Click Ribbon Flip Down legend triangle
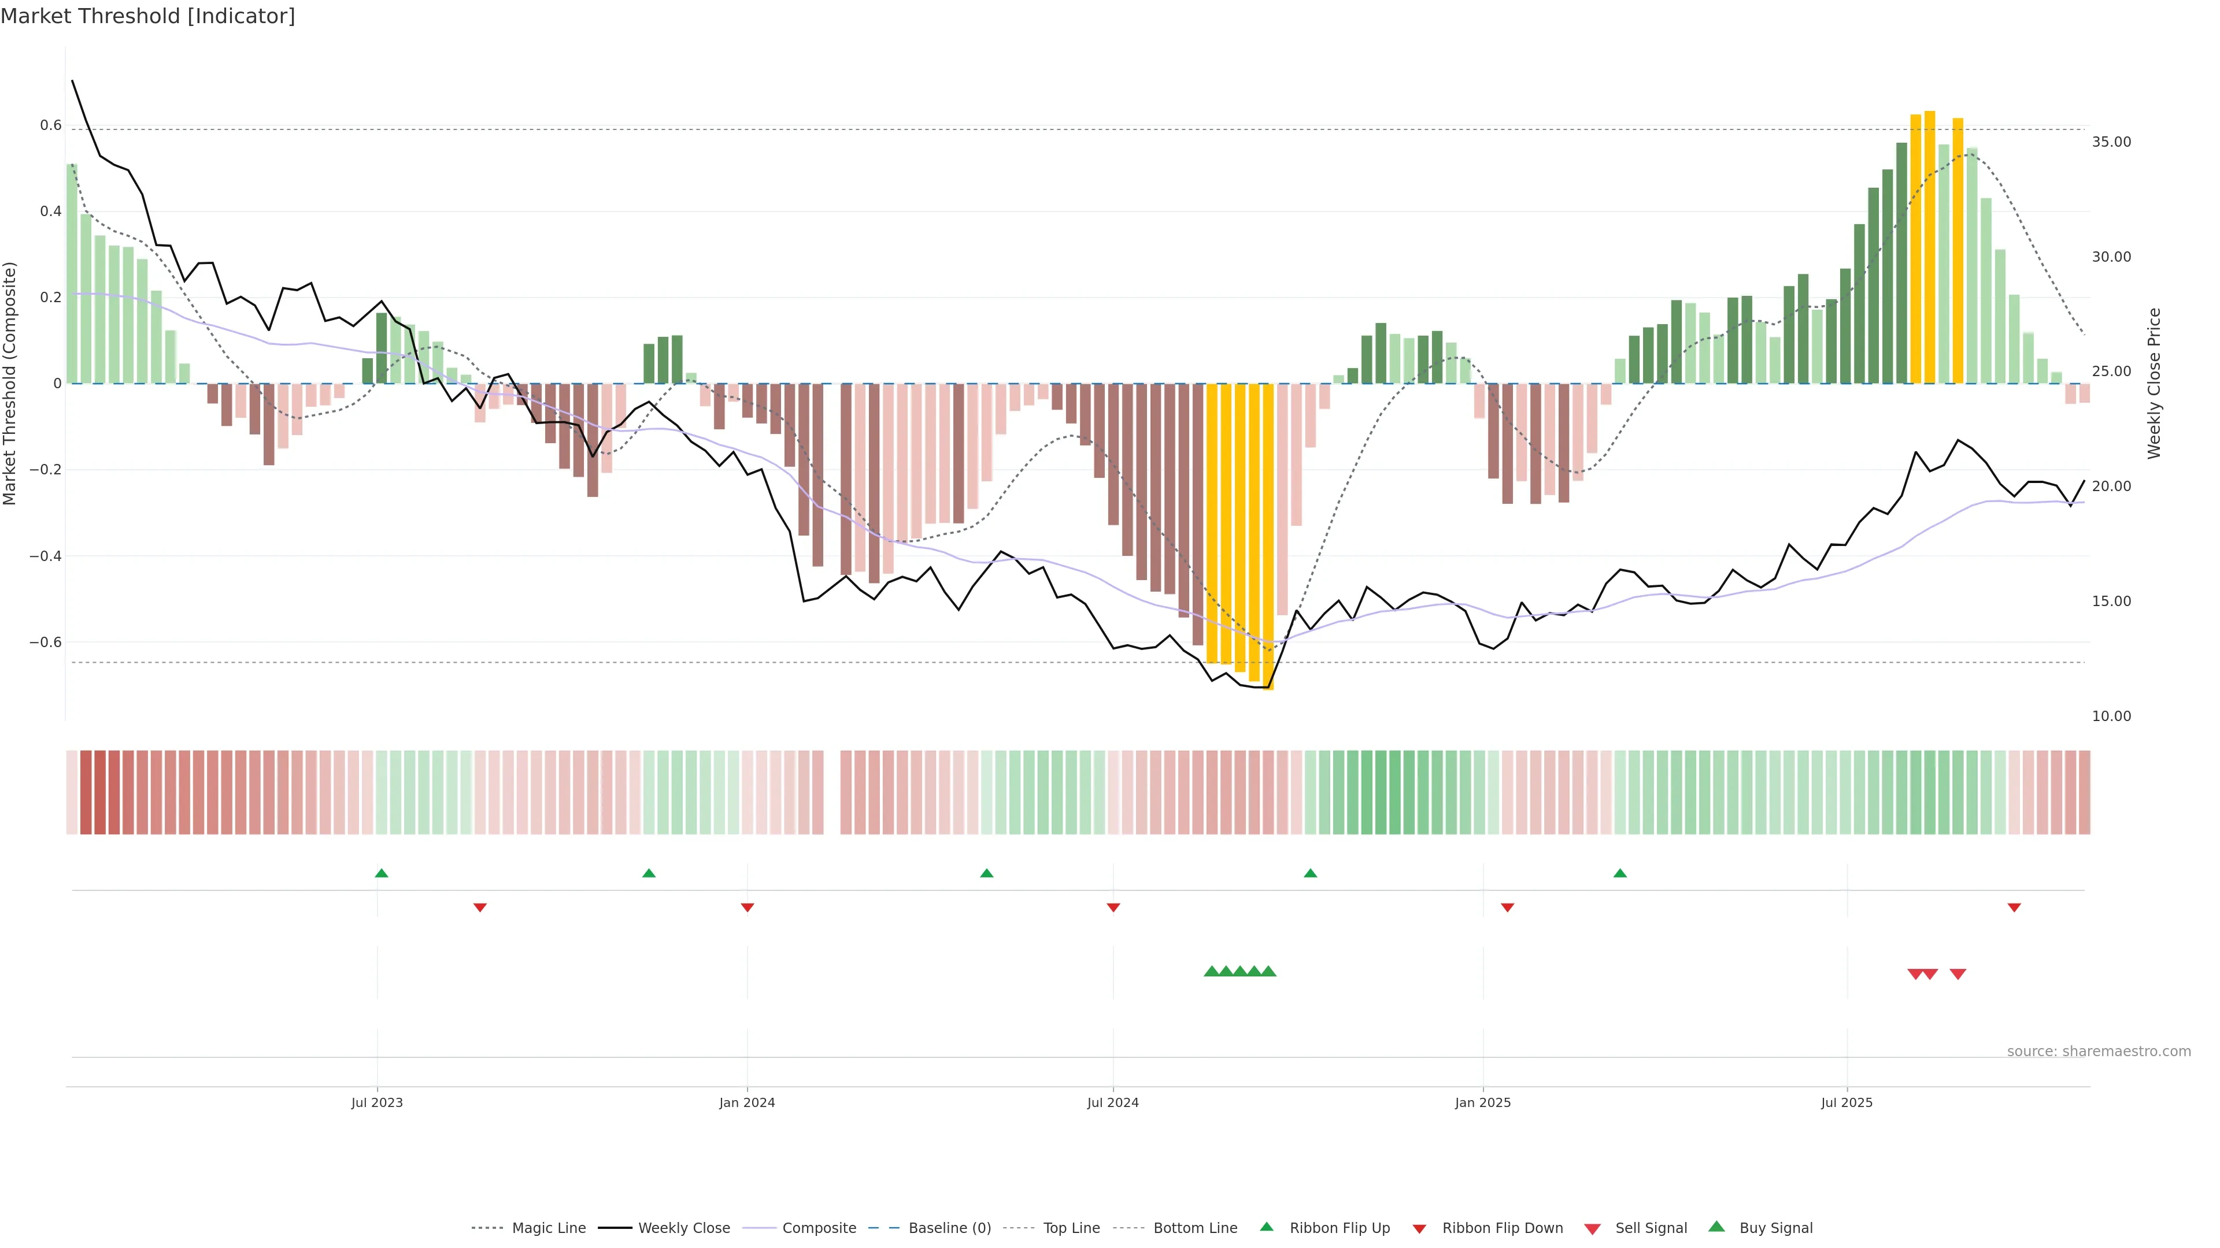The image size is (2220, 1248). (1419, 1229)
